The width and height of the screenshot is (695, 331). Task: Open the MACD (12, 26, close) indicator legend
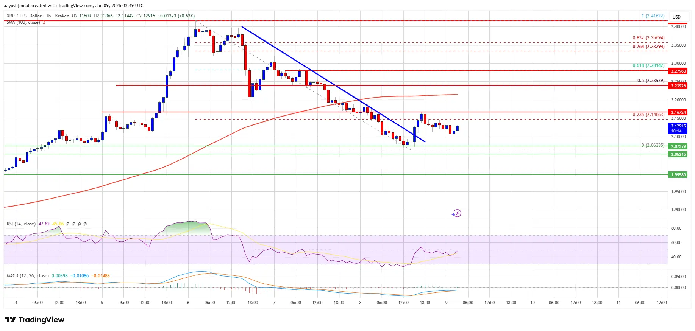28,276
